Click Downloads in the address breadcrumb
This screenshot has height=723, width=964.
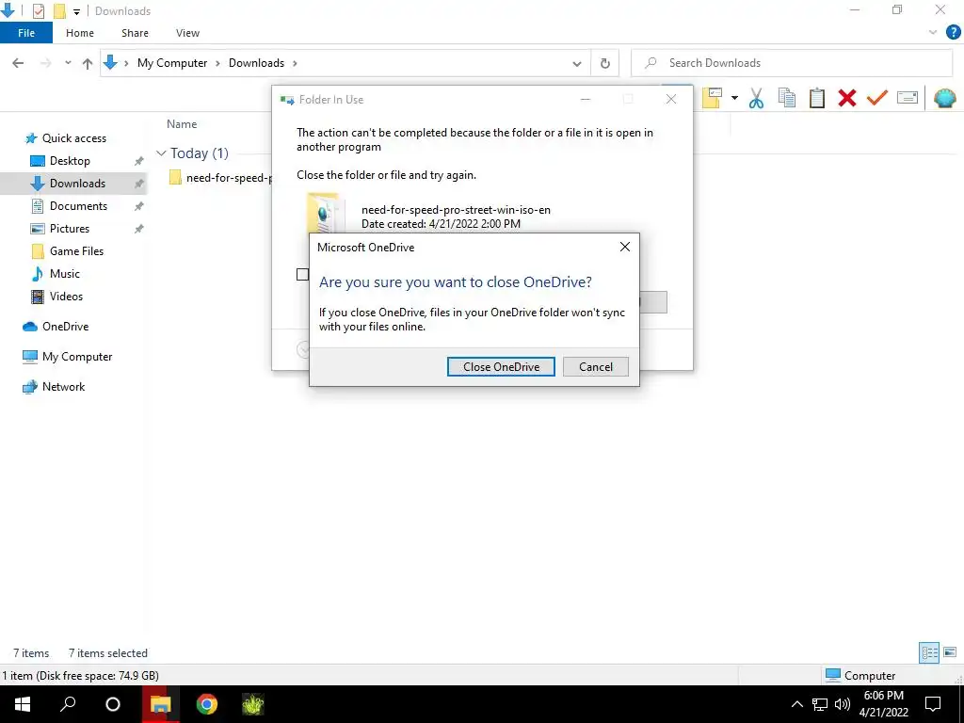click(256, 63)
